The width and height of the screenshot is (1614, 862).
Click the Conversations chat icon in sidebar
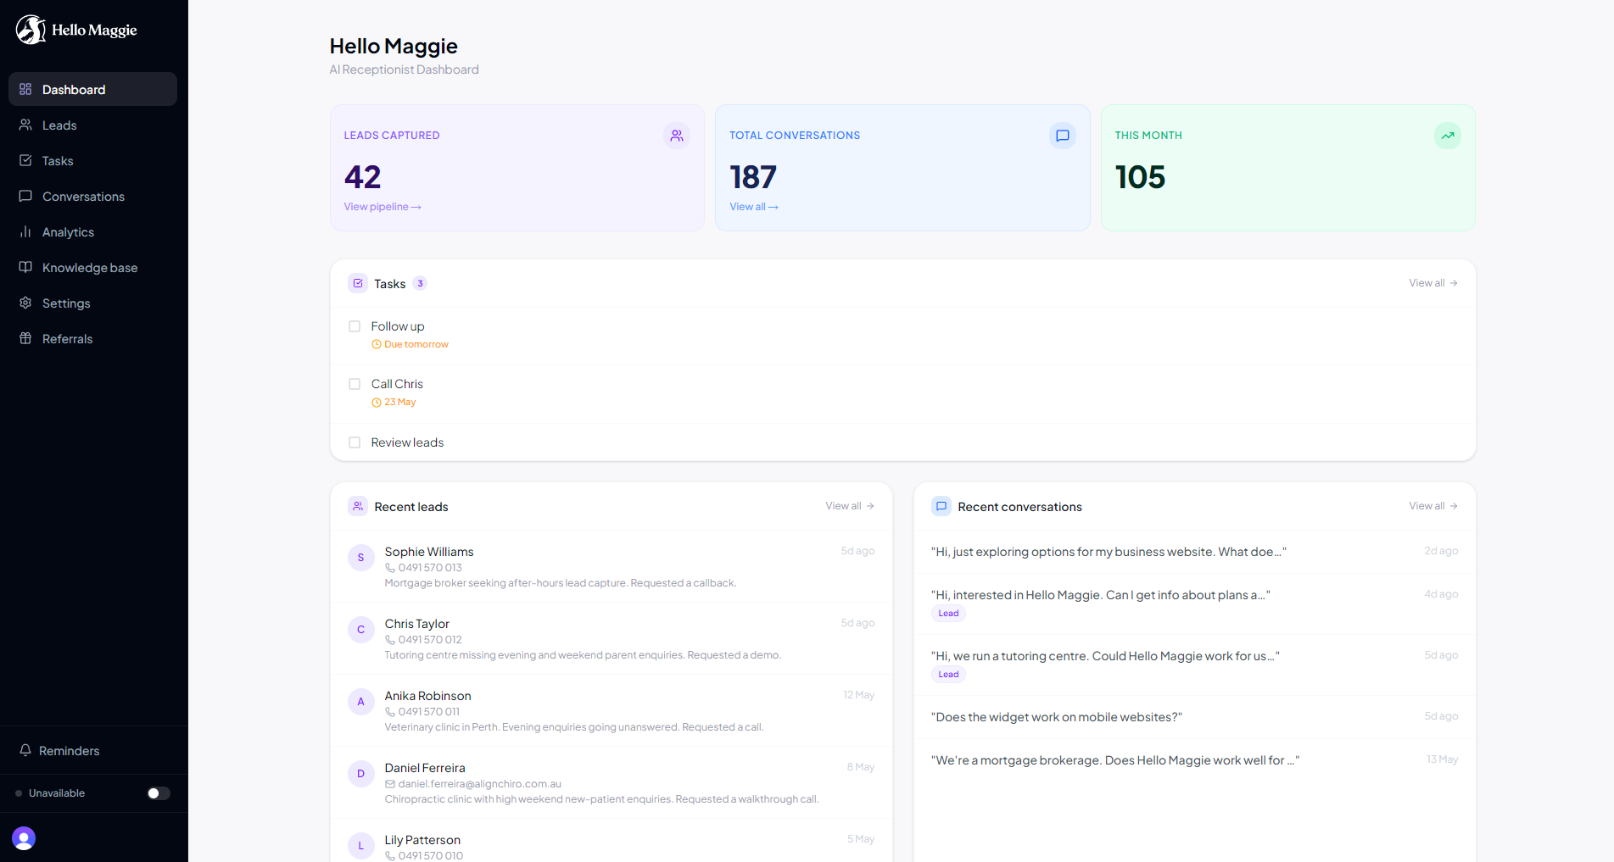pos(25,196)
